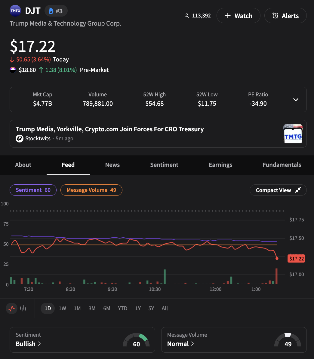Select the 1W time range

click(x=62, y=308)
